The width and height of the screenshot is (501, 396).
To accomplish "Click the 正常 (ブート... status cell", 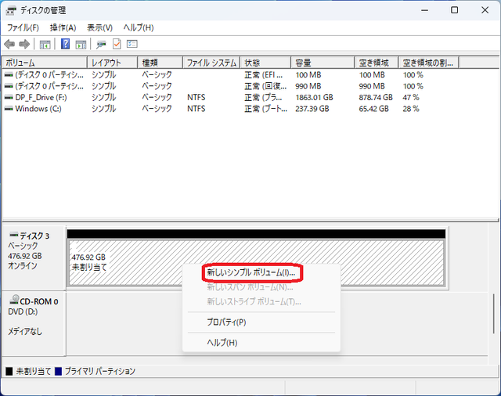I will click(266, 109).
